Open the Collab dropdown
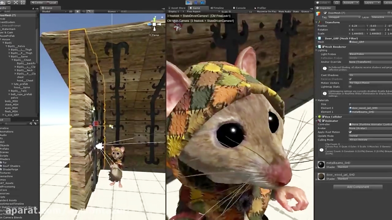392x220 pixels. coord(323,3)
